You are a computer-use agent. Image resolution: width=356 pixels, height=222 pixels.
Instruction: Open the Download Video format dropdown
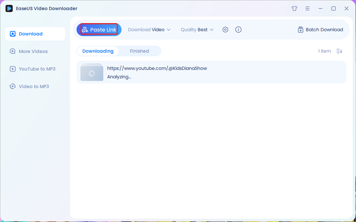149,30
